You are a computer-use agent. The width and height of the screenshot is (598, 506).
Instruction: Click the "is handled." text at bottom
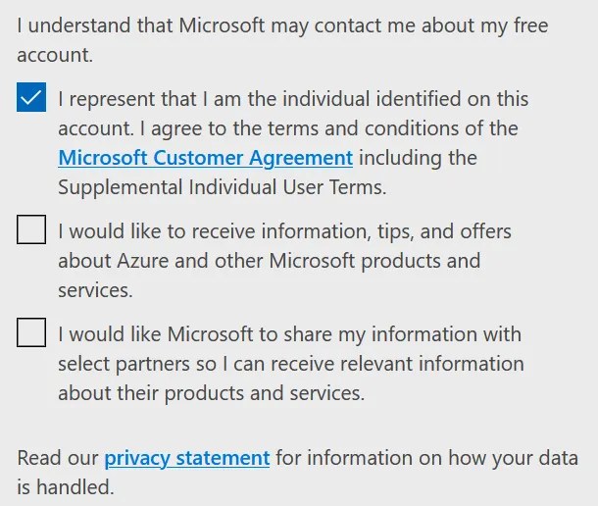[x=65, y=486]
